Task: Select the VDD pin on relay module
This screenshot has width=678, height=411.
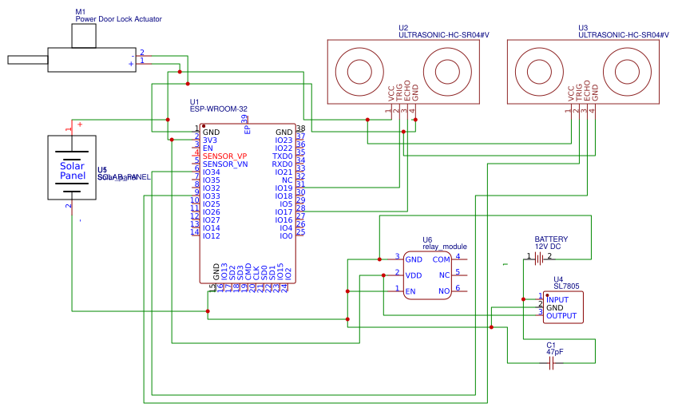Action: [414, 275]
